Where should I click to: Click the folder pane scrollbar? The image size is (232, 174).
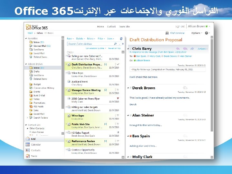tap(63, 74)
